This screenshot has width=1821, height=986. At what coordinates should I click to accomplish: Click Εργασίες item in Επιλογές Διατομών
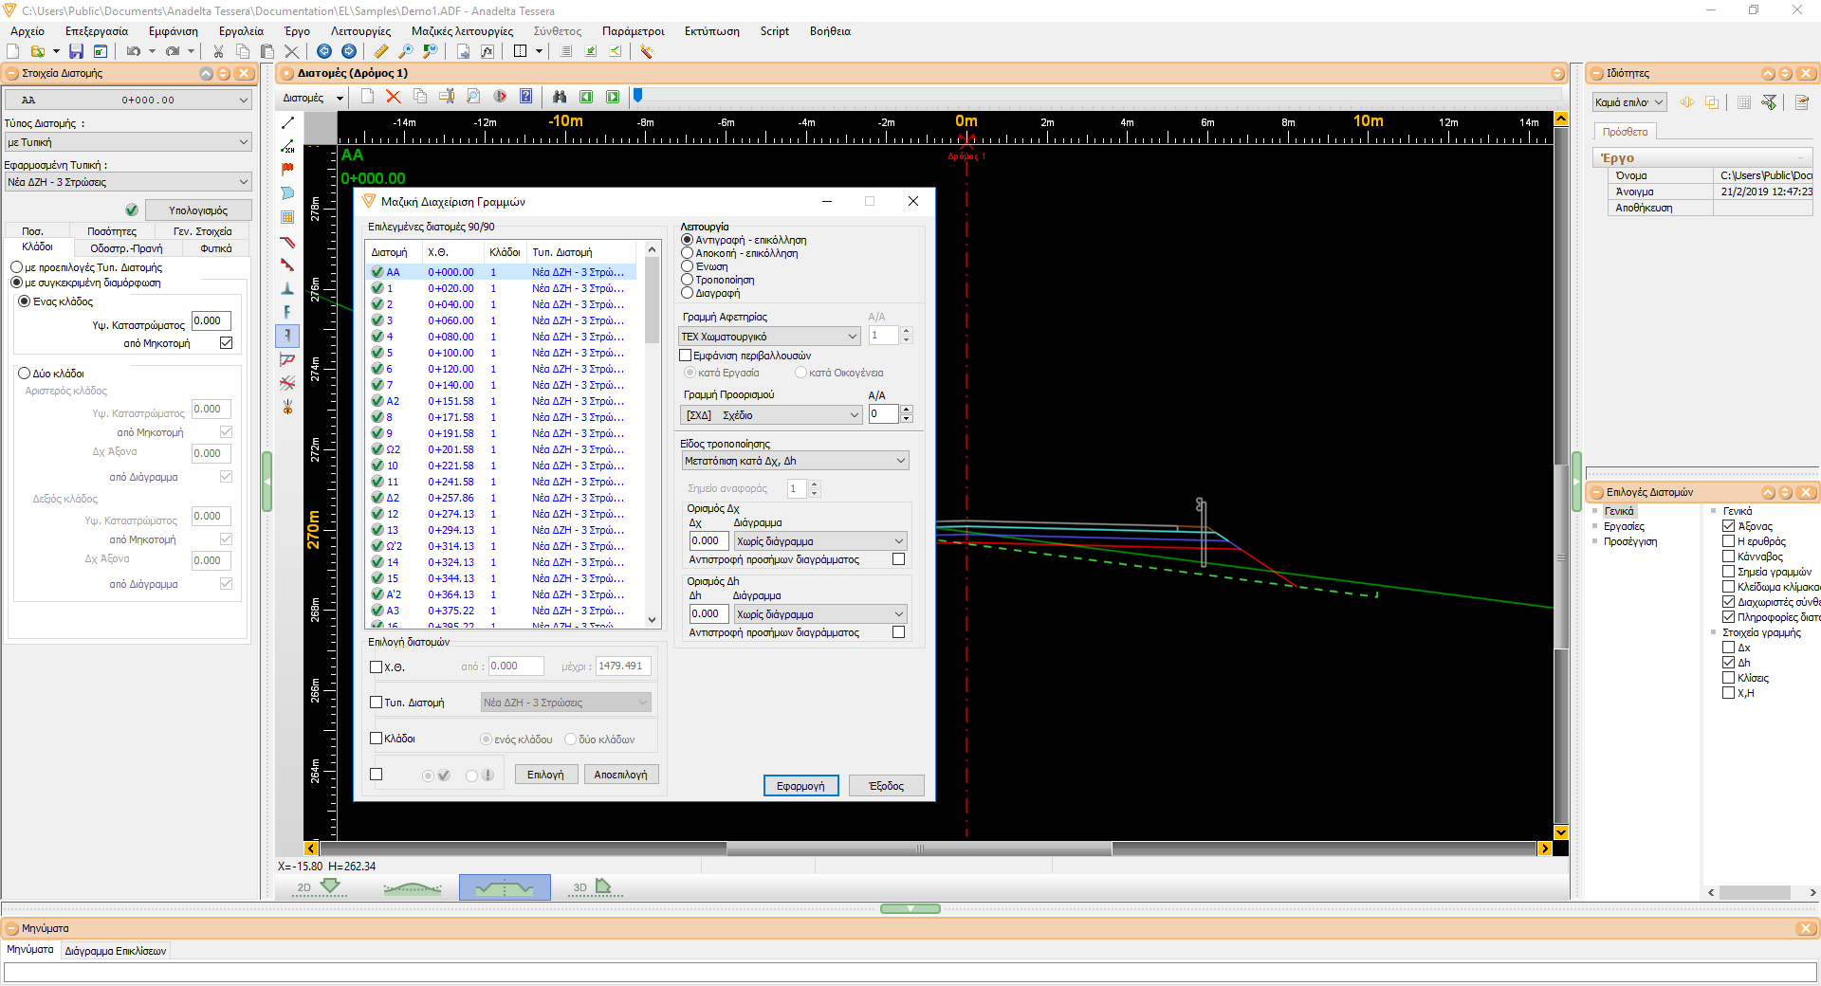pyautogui.click(x=1624, y=526)
